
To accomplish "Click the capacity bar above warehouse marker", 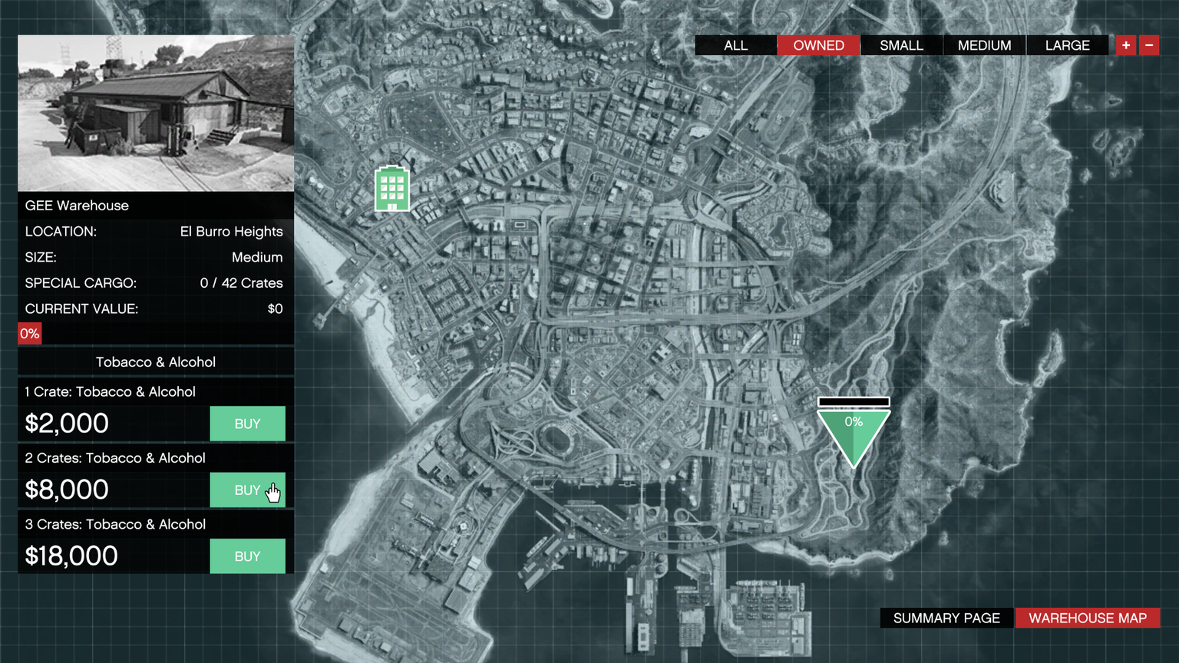I will [x=854, y=402].
